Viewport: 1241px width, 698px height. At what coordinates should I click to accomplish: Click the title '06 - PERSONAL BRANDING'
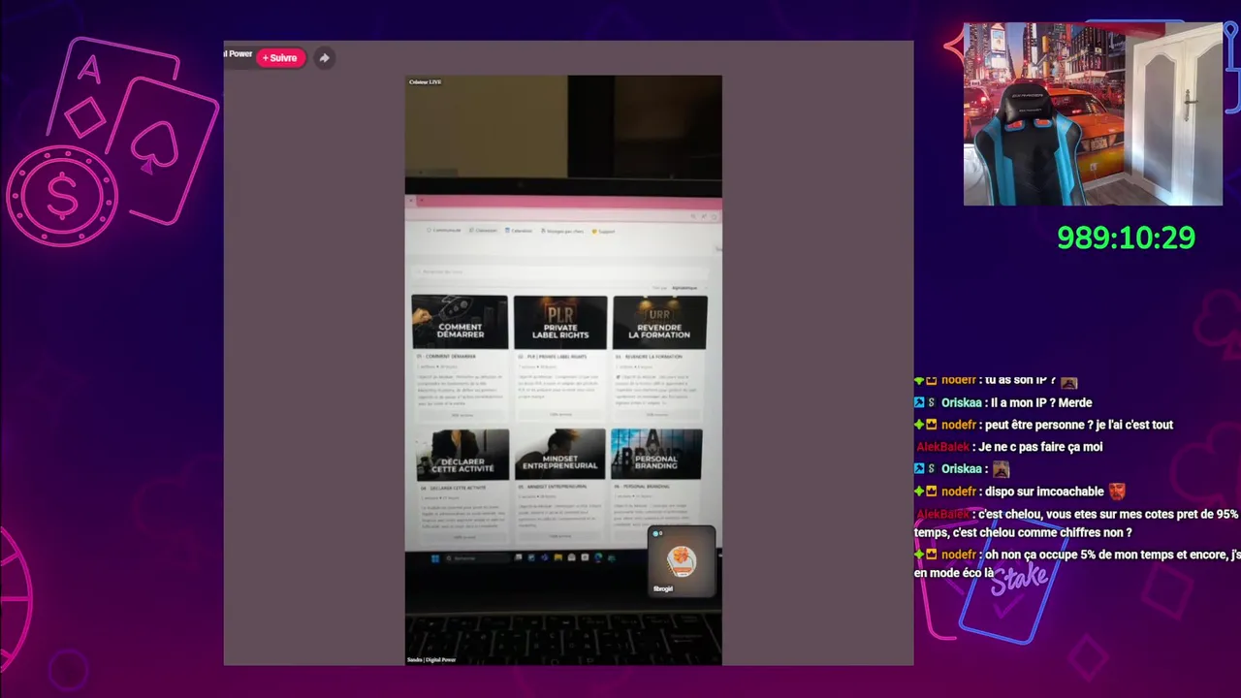coord(643,487)
